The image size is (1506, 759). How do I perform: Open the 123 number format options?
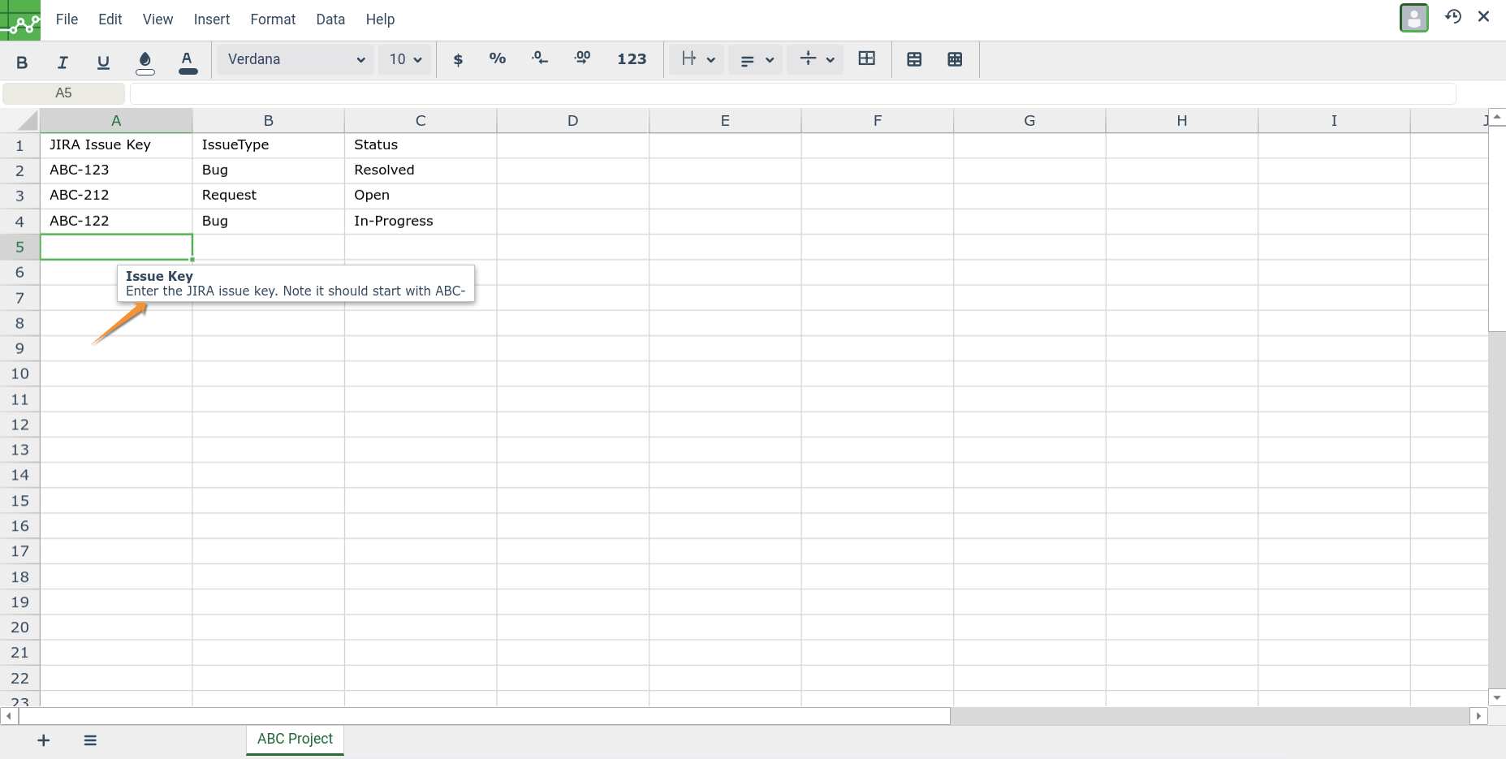pyautogui.click(x=632, y=59)
